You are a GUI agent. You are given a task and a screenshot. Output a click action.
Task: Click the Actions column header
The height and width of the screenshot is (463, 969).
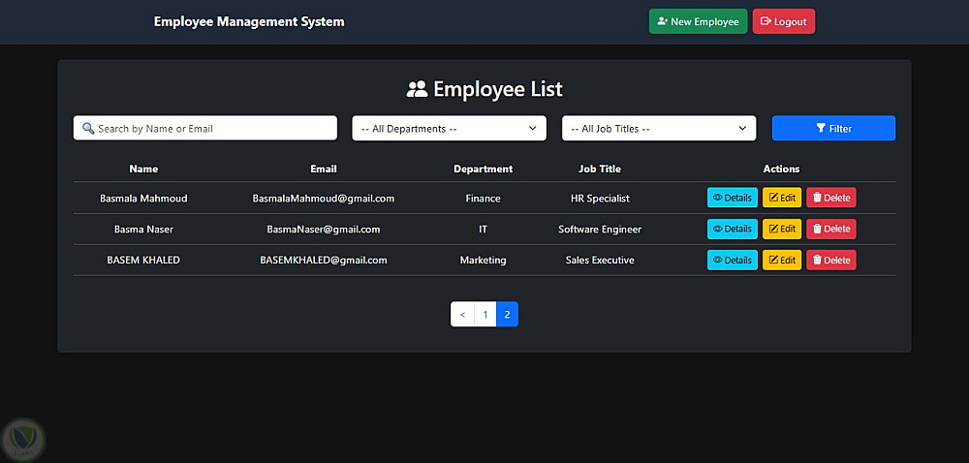click(x=781, y=169)
